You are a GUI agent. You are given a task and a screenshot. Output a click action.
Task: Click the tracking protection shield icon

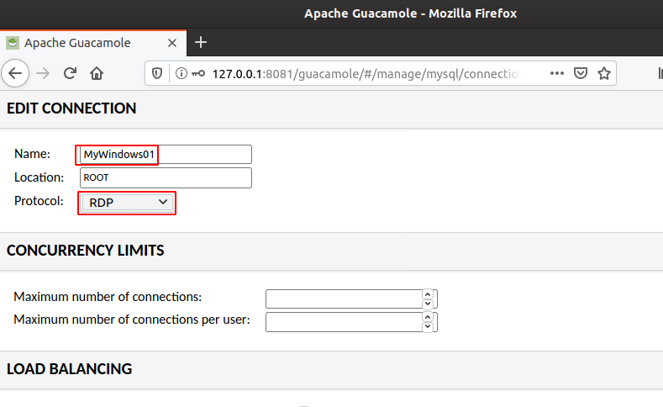[x=157, y=74]
